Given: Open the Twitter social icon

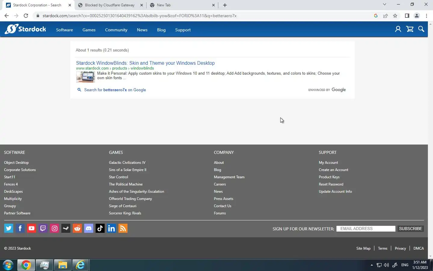Looking at the screenshot, I should (9, 228).
